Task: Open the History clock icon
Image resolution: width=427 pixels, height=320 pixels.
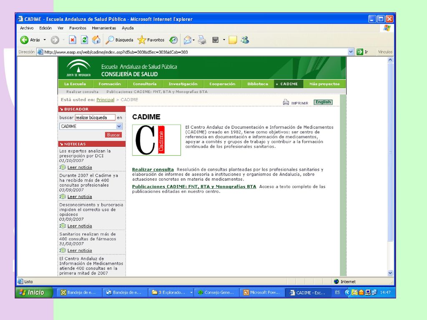Action: pyautogui.click(x=173, y=40)
